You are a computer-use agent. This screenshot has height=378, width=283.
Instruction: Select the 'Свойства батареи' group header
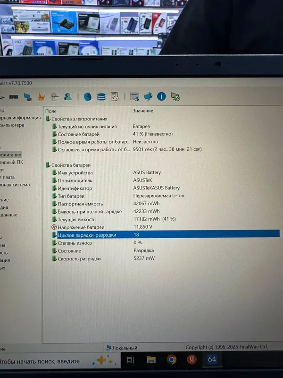pos(71,165)
